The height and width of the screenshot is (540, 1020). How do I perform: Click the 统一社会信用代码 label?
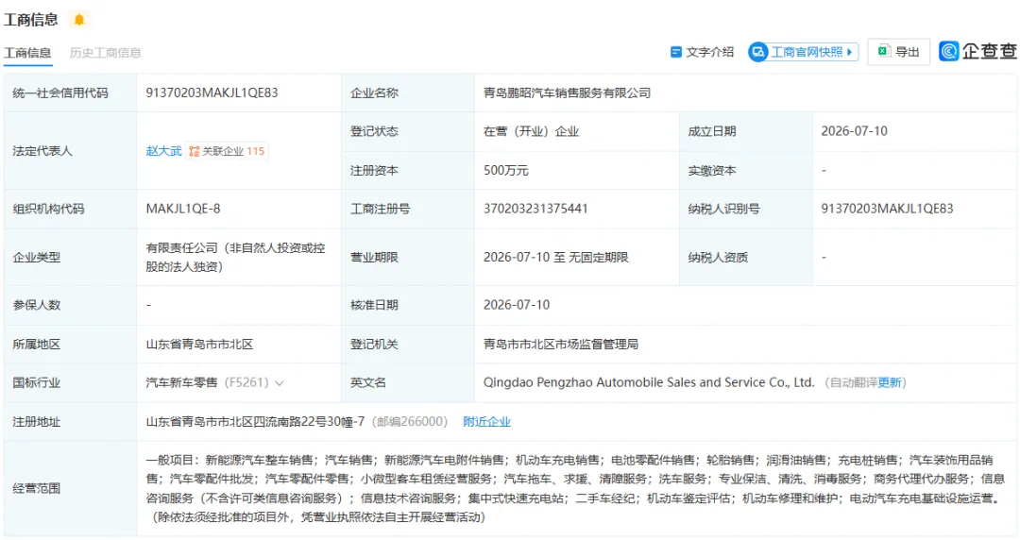[x=60, y=93]
